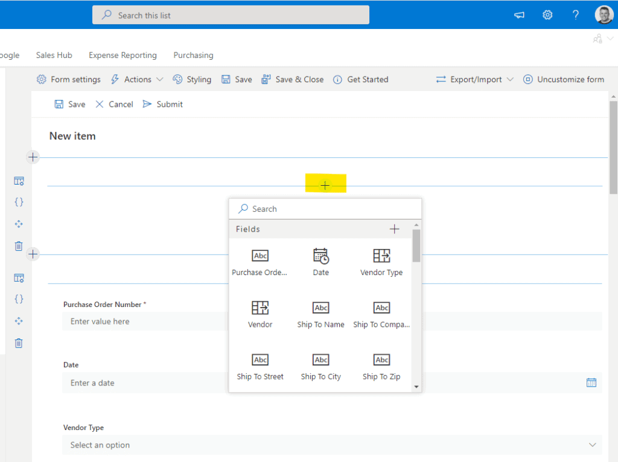This screenshot has width=618, height=462.
Task: Switch to the Purchasing navigation tab
Action: tap(193, 55)
